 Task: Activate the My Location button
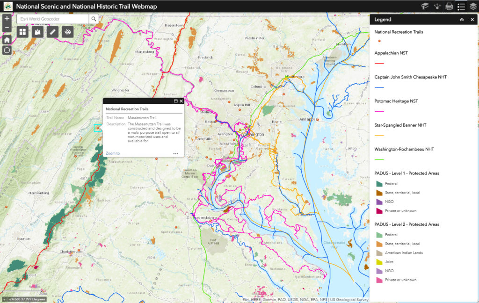pos(7,50)
